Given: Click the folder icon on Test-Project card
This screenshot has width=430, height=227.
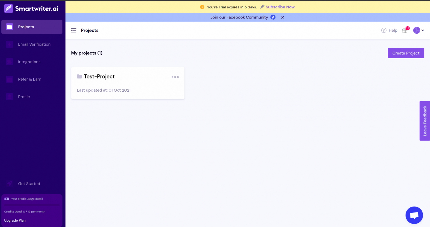Looking at the screenshot, I should (80, 76).
